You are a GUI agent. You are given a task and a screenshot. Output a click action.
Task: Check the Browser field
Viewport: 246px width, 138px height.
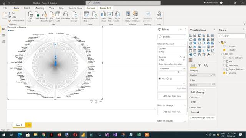tap(224, 46)
